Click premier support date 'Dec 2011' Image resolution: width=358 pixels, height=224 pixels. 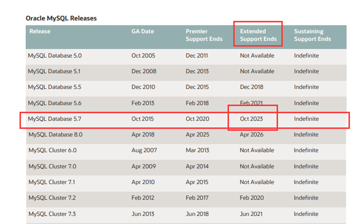(x=197, y=56)
